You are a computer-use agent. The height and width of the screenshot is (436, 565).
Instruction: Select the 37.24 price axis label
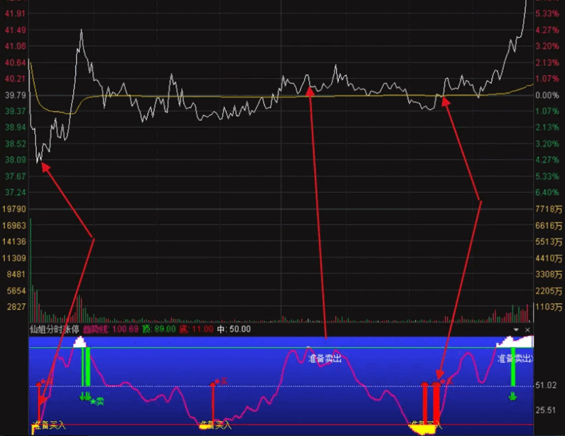coord(15,192)
